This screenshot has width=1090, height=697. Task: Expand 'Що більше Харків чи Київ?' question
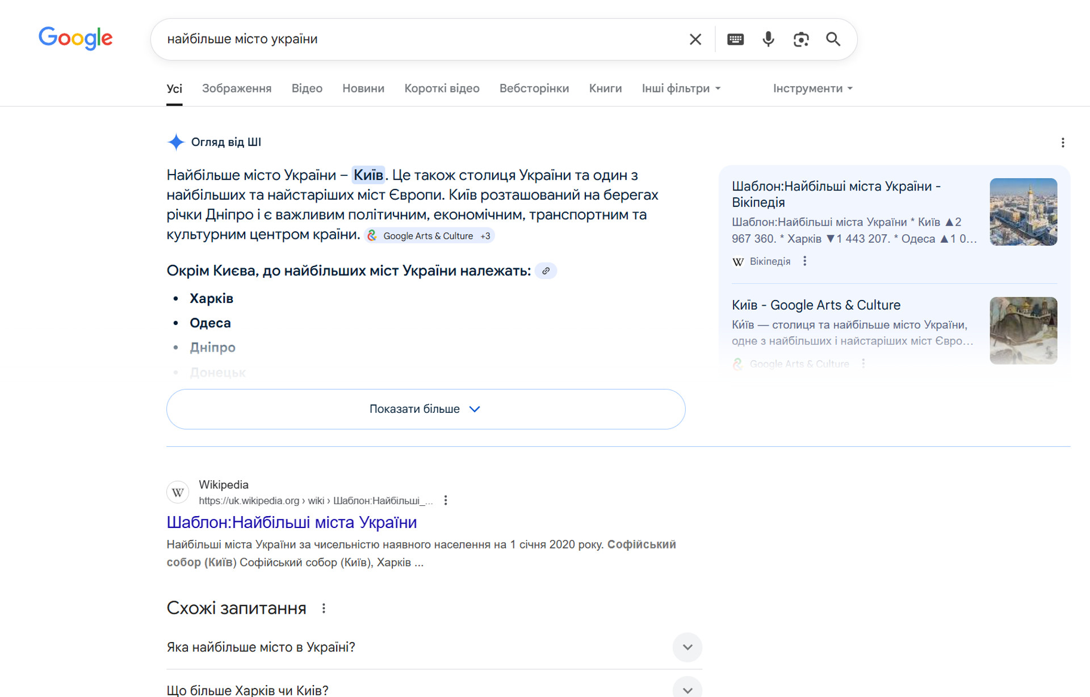point(687,690)
